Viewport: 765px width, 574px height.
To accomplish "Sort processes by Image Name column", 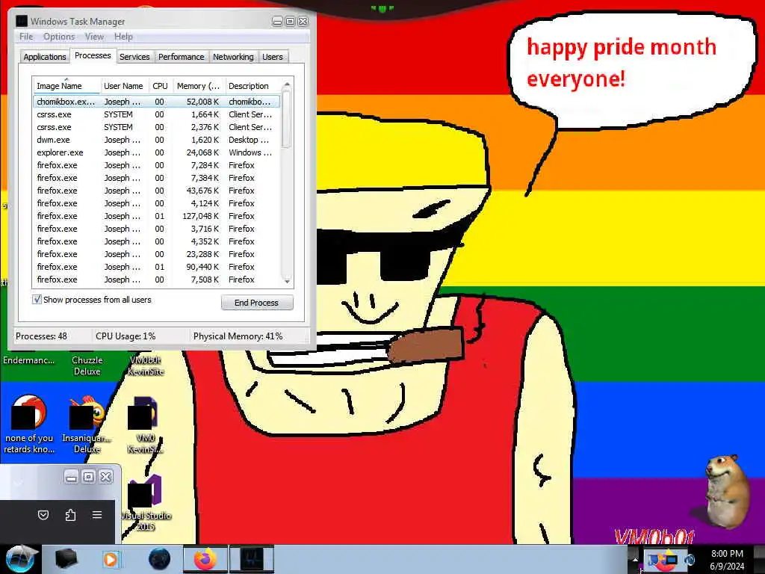I will click(66, 86).
